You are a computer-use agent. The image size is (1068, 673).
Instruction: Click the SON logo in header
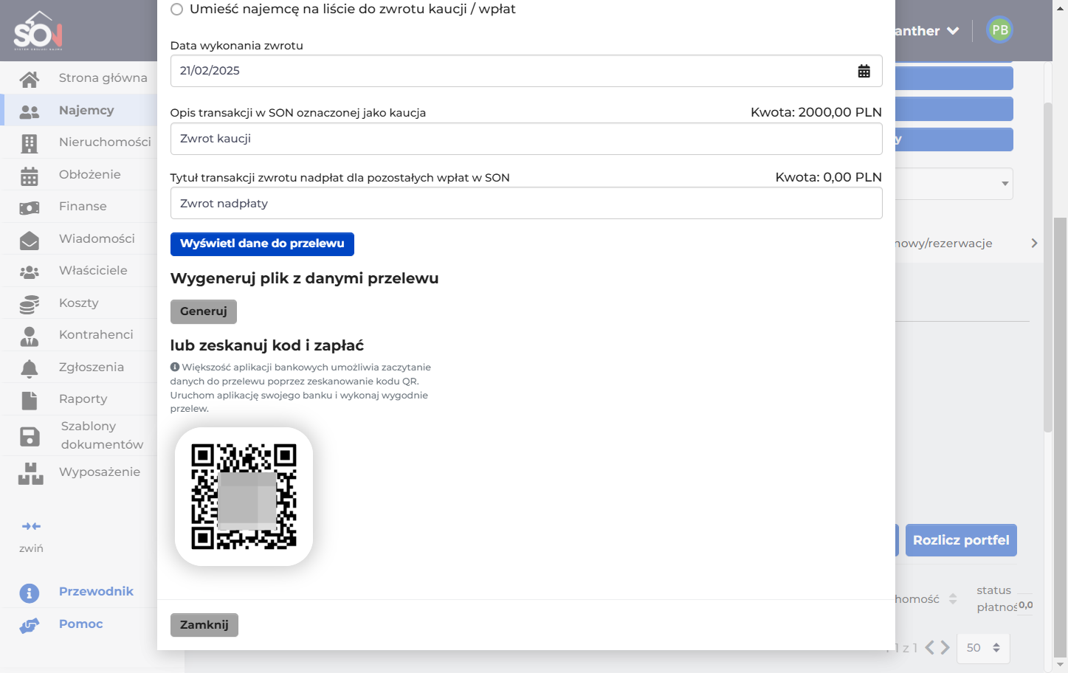38,30
